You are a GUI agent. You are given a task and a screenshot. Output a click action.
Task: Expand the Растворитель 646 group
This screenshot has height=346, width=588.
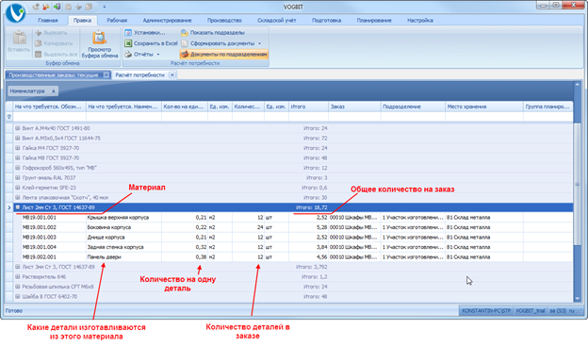pos(18,276)
